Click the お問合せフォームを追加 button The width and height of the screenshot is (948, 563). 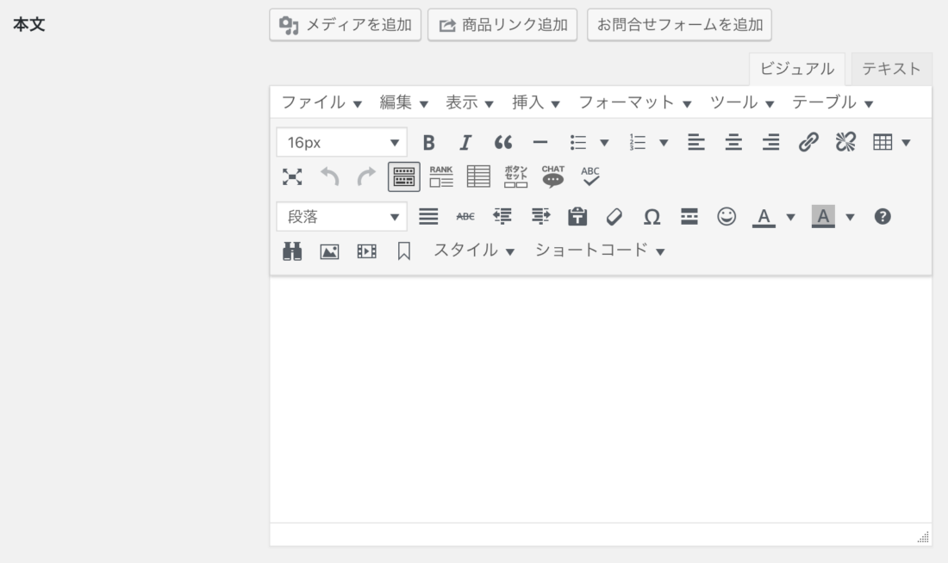click(679, 25)
